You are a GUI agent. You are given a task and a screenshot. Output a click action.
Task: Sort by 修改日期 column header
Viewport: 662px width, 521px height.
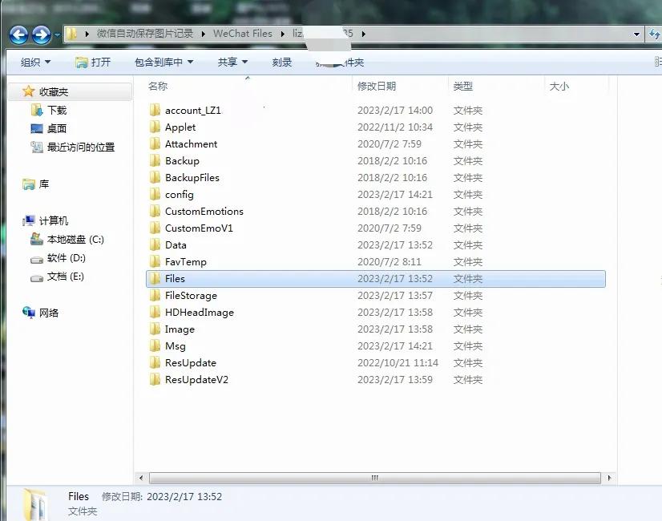[x=376, y=86]
